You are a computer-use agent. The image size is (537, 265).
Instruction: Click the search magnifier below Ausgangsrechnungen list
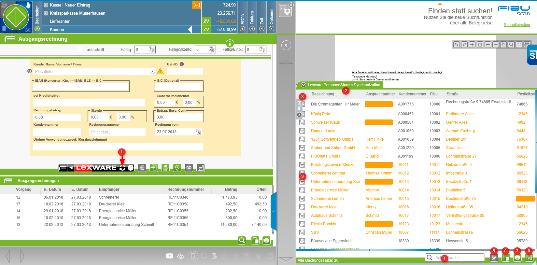pos(242,240)
